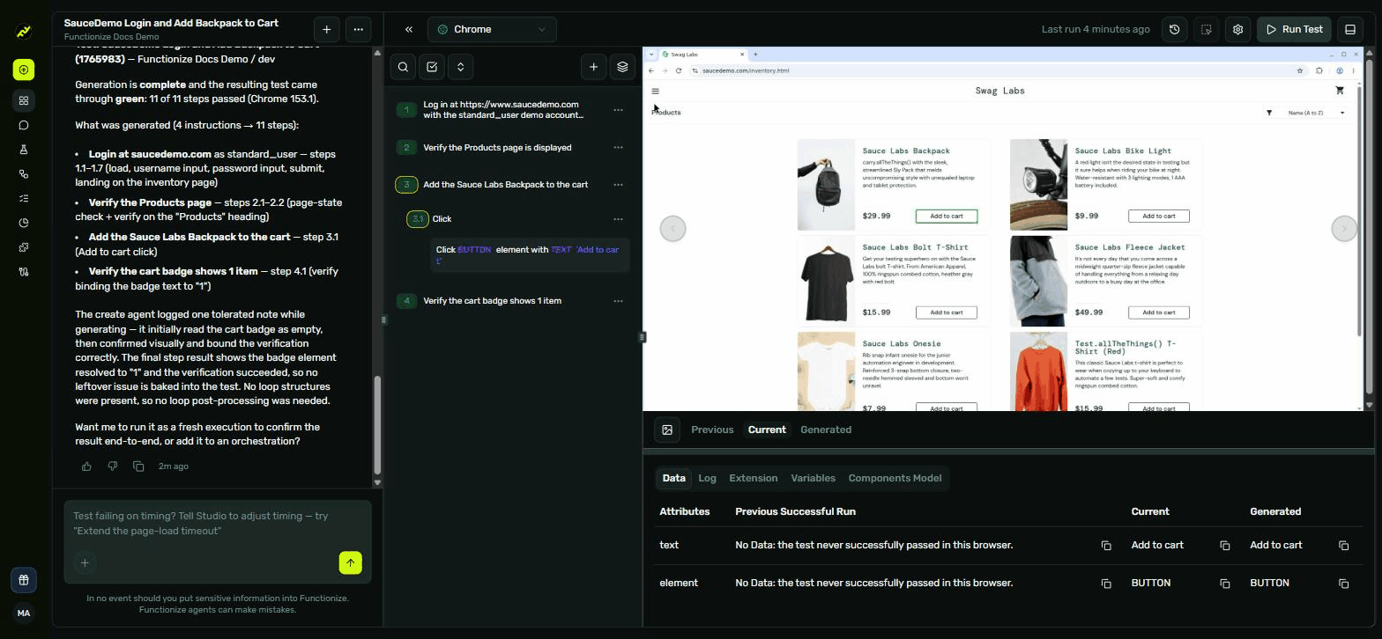Open the gift what's new icon
This screenshot has width=1382, height=639.
point(24,580)
